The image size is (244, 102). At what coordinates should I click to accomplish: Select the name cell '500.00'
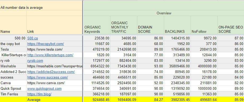[x=13, y=38]
